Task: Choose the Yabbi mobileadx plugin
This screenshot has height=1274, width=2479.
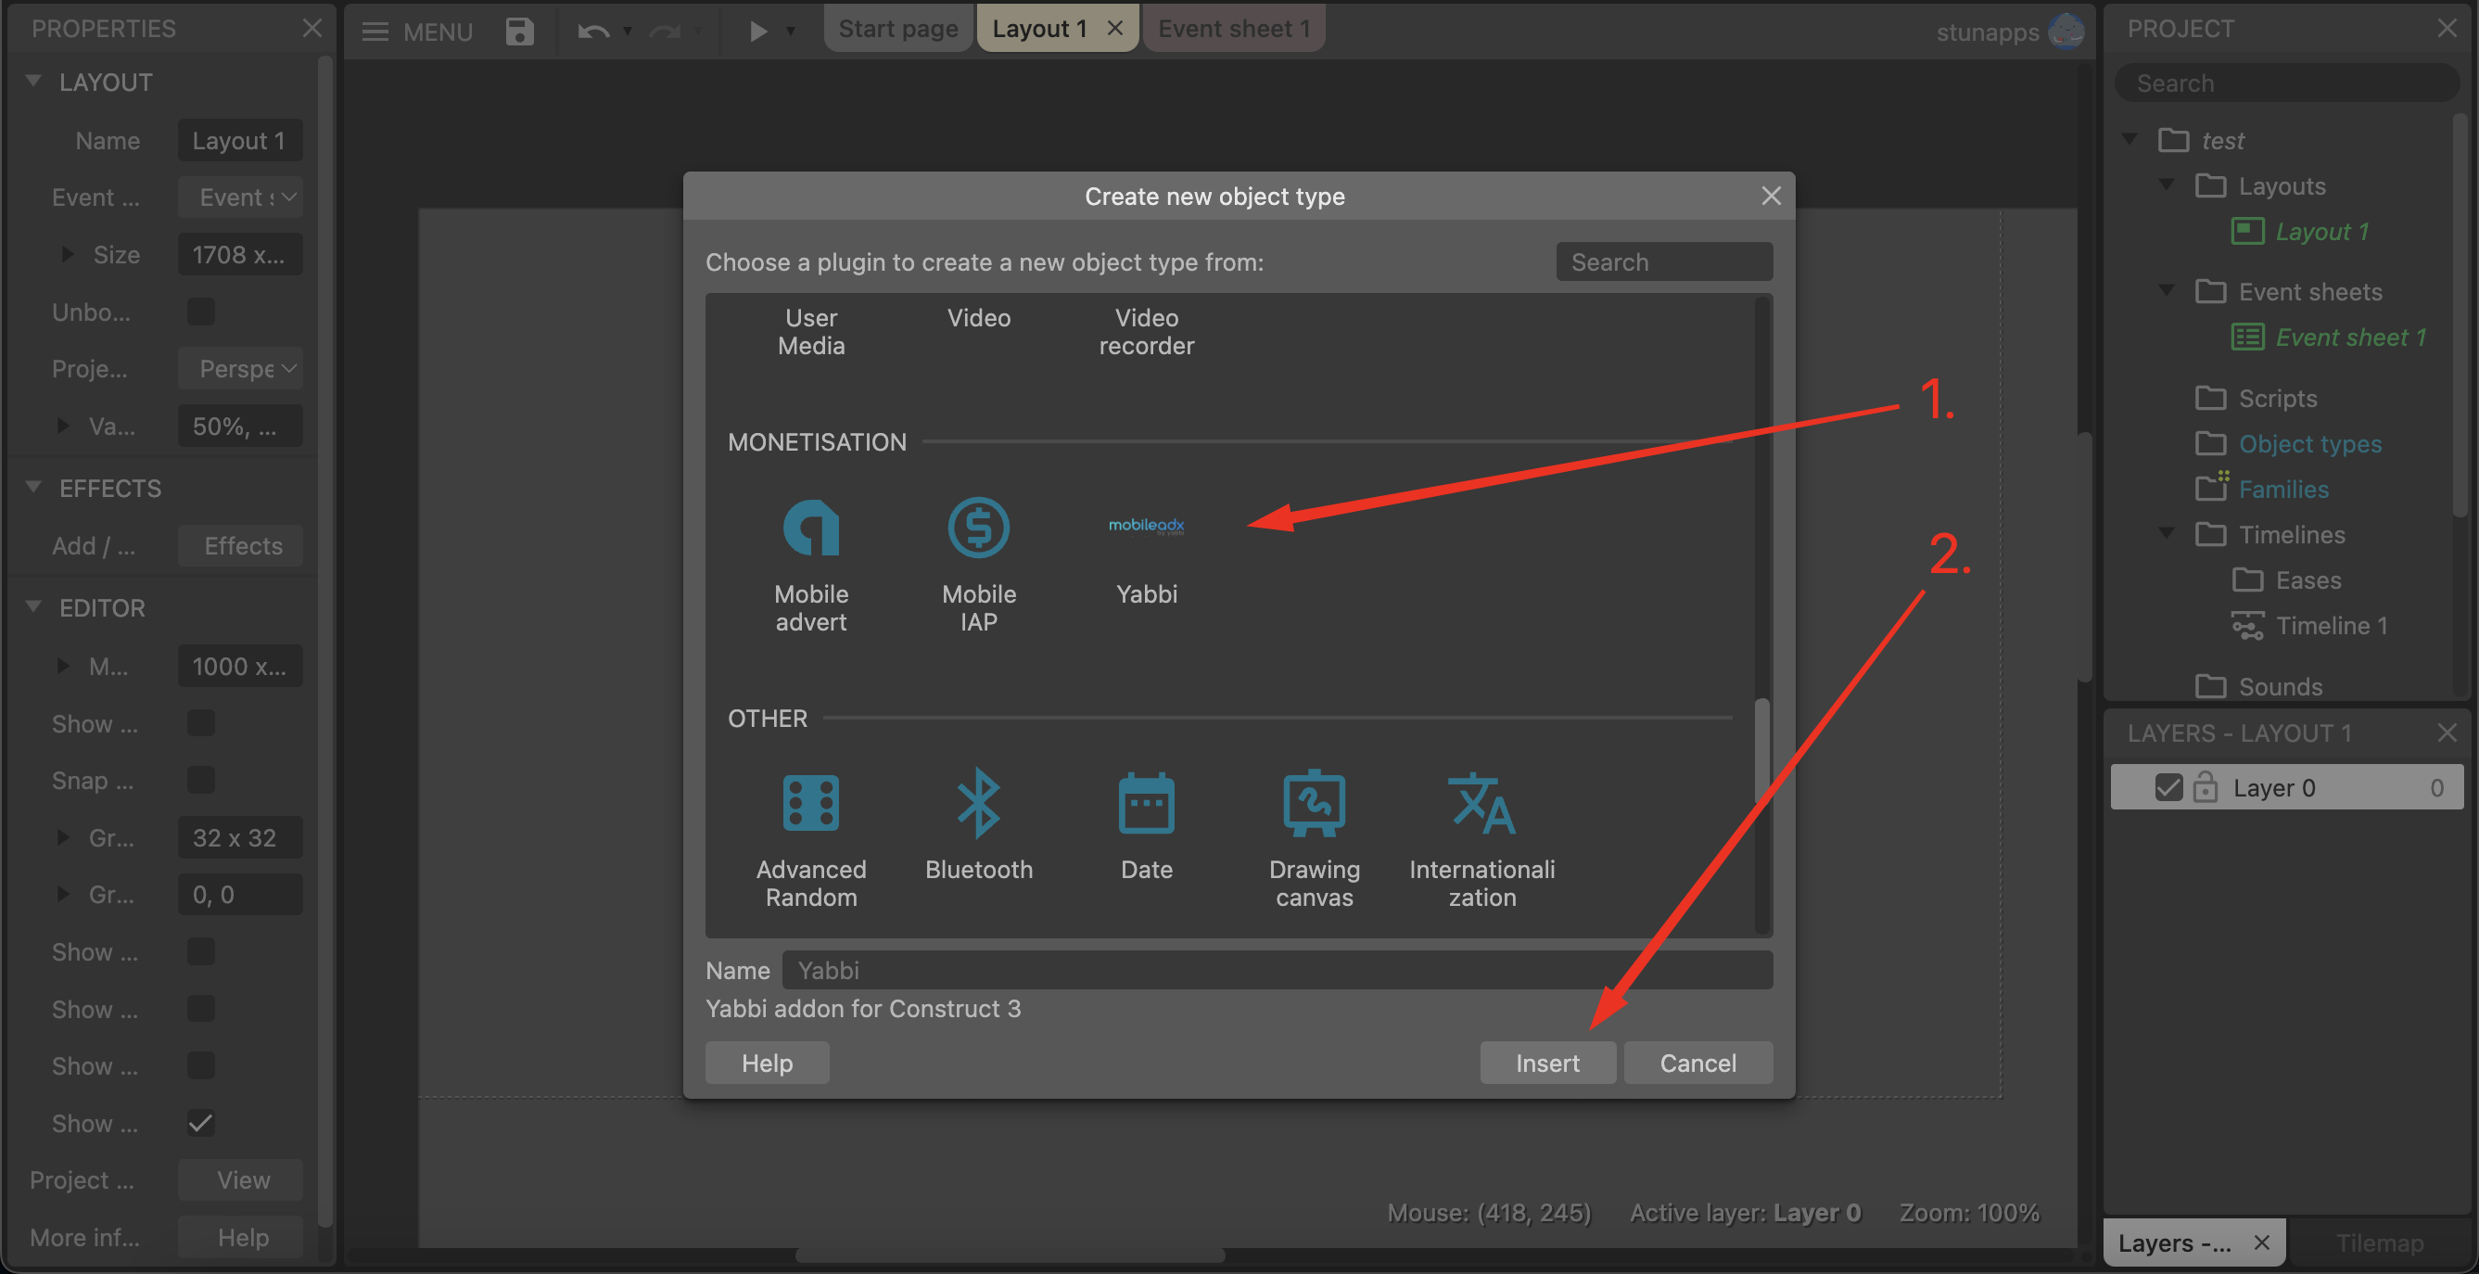Action: coord(1145,528)
